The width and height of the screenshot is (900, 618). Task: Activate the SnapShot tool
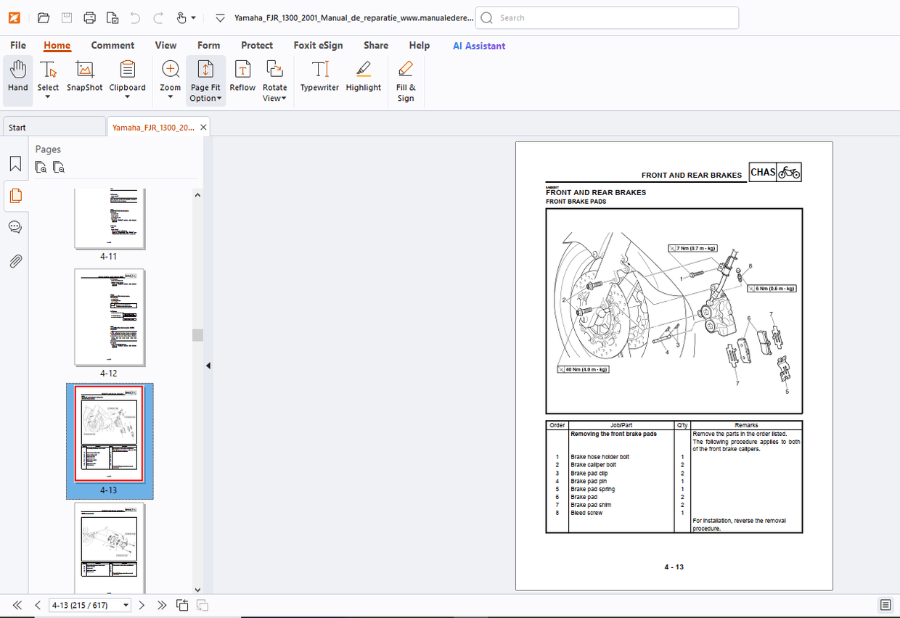point(85,76)
